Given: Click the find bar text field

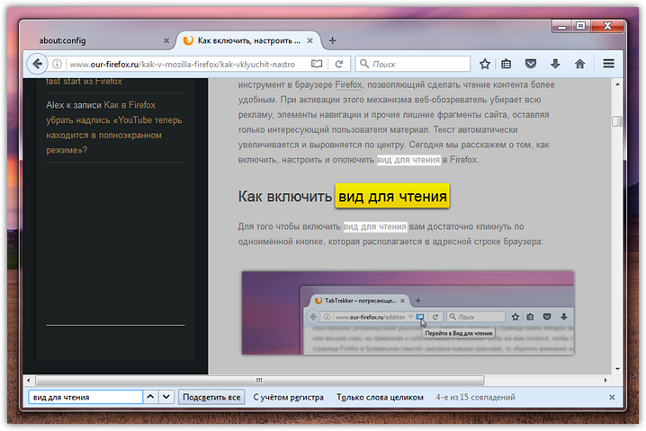Looking at the screenshot, I should pyautogui.click(x=85, y=397).
